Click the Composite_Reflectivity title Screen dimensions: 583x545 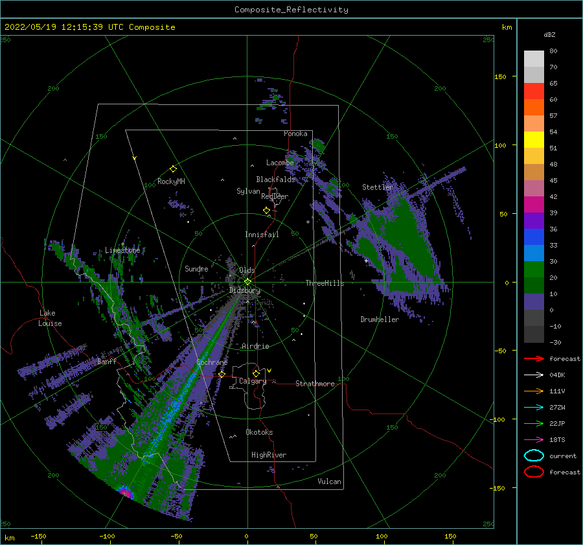[291, 10]
